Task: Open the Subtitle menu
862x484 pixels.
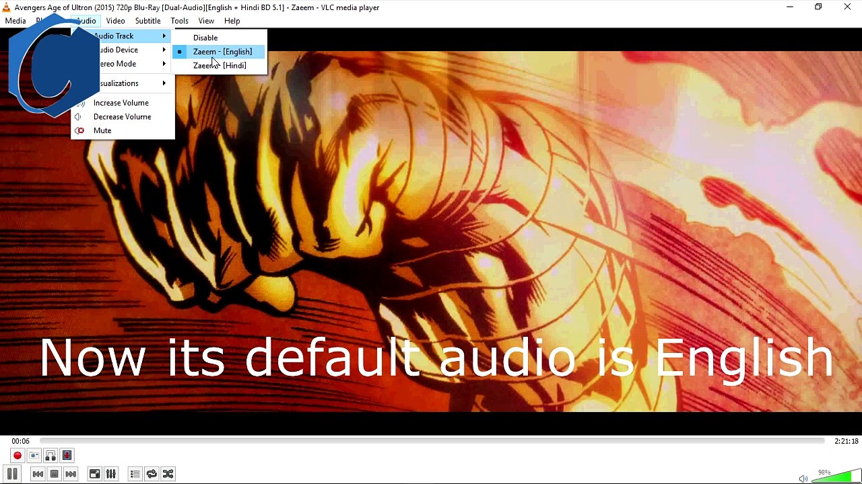Action: pos(147,21)
